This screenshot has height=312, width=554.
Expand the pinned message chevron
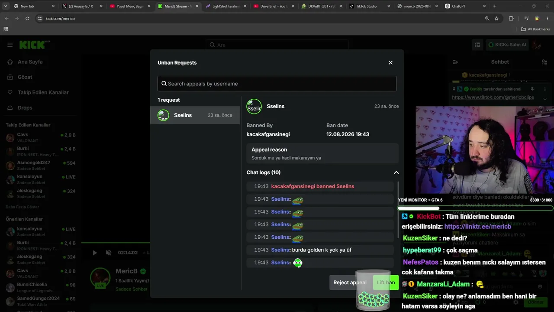pyautogui.click(x=544, y=99)
